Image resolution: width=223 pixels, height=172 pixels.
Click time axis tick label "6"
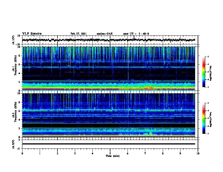[128, 153]
